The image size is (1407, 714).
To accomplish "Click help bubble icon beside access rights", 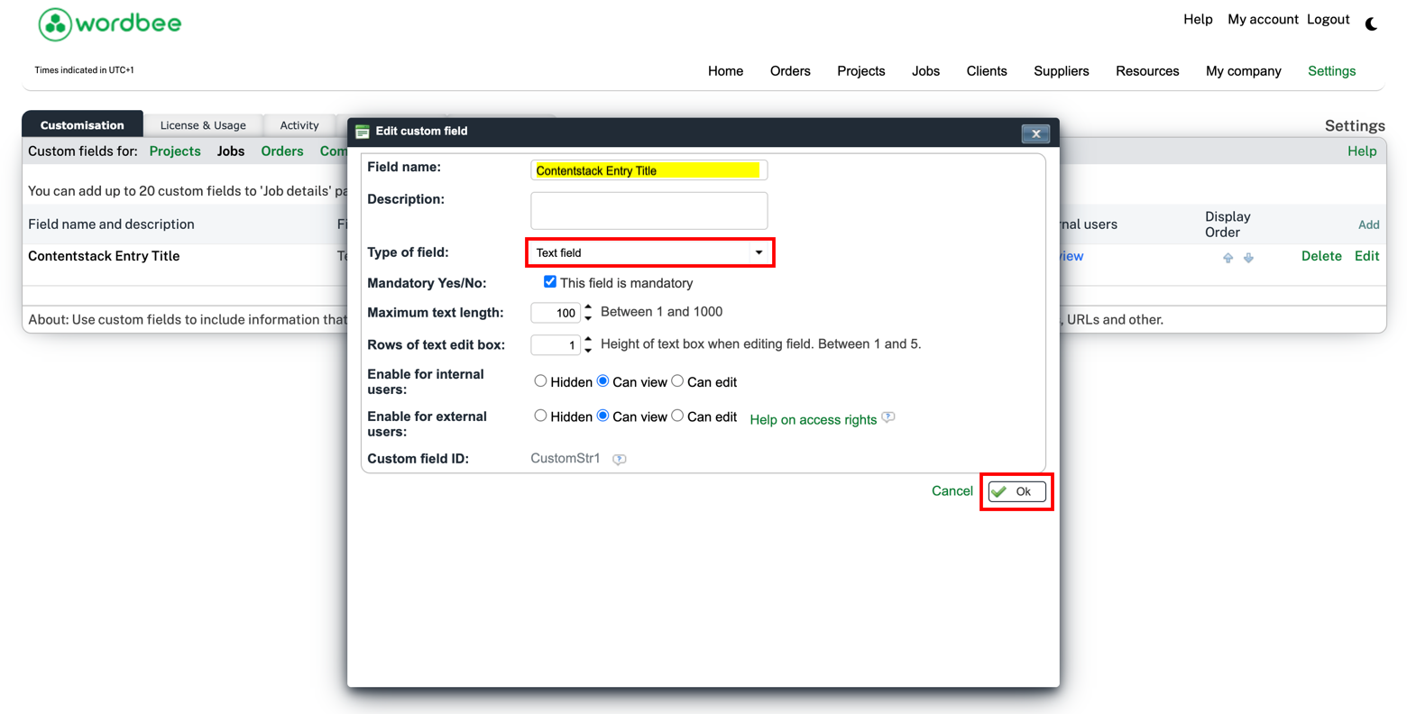I will (x=888, y=417).
